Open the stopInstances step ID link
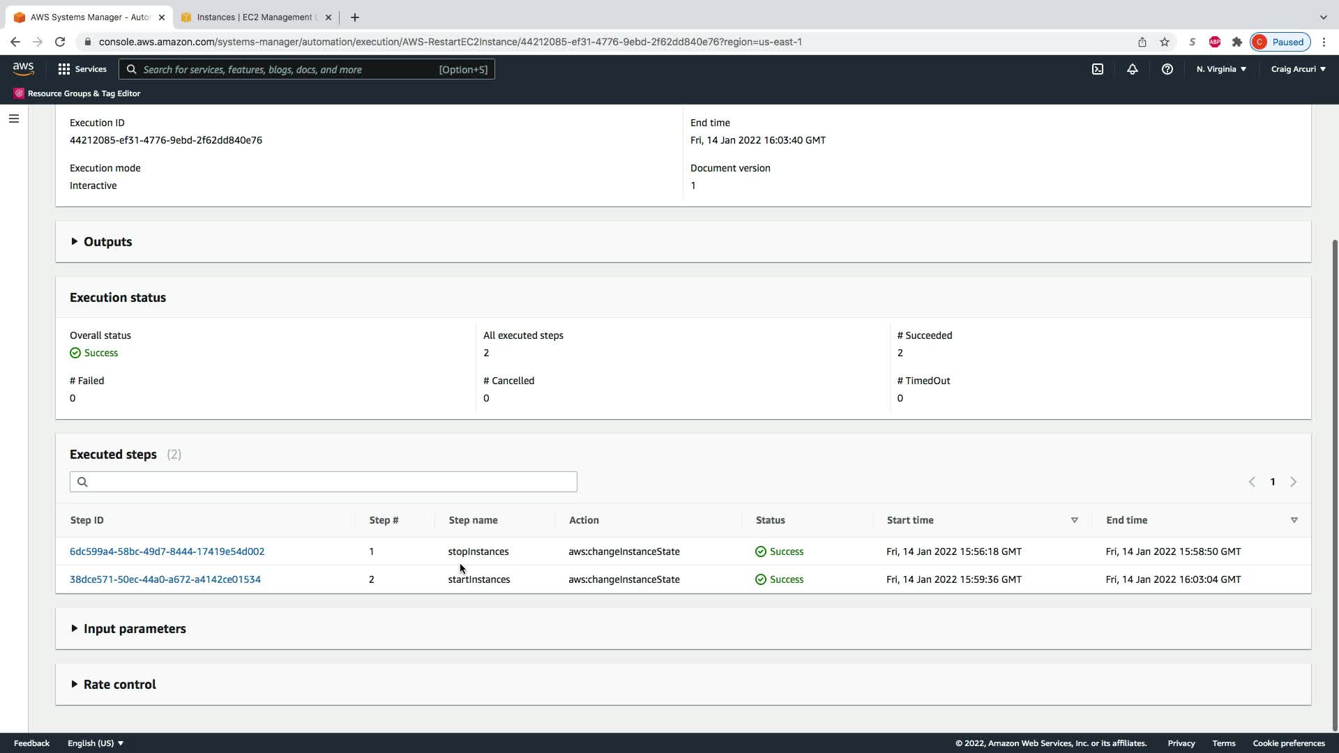 tap(167, 552)
